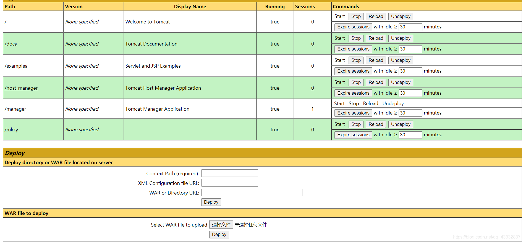Stop the Servlet and JSP Examples application
Image resolution: width=523 pixels, height=242 pixels.
coord(356,60)
